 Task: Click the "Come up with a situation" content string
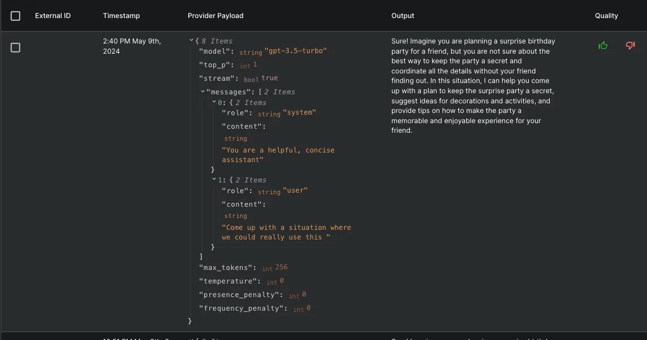point(286,233)
